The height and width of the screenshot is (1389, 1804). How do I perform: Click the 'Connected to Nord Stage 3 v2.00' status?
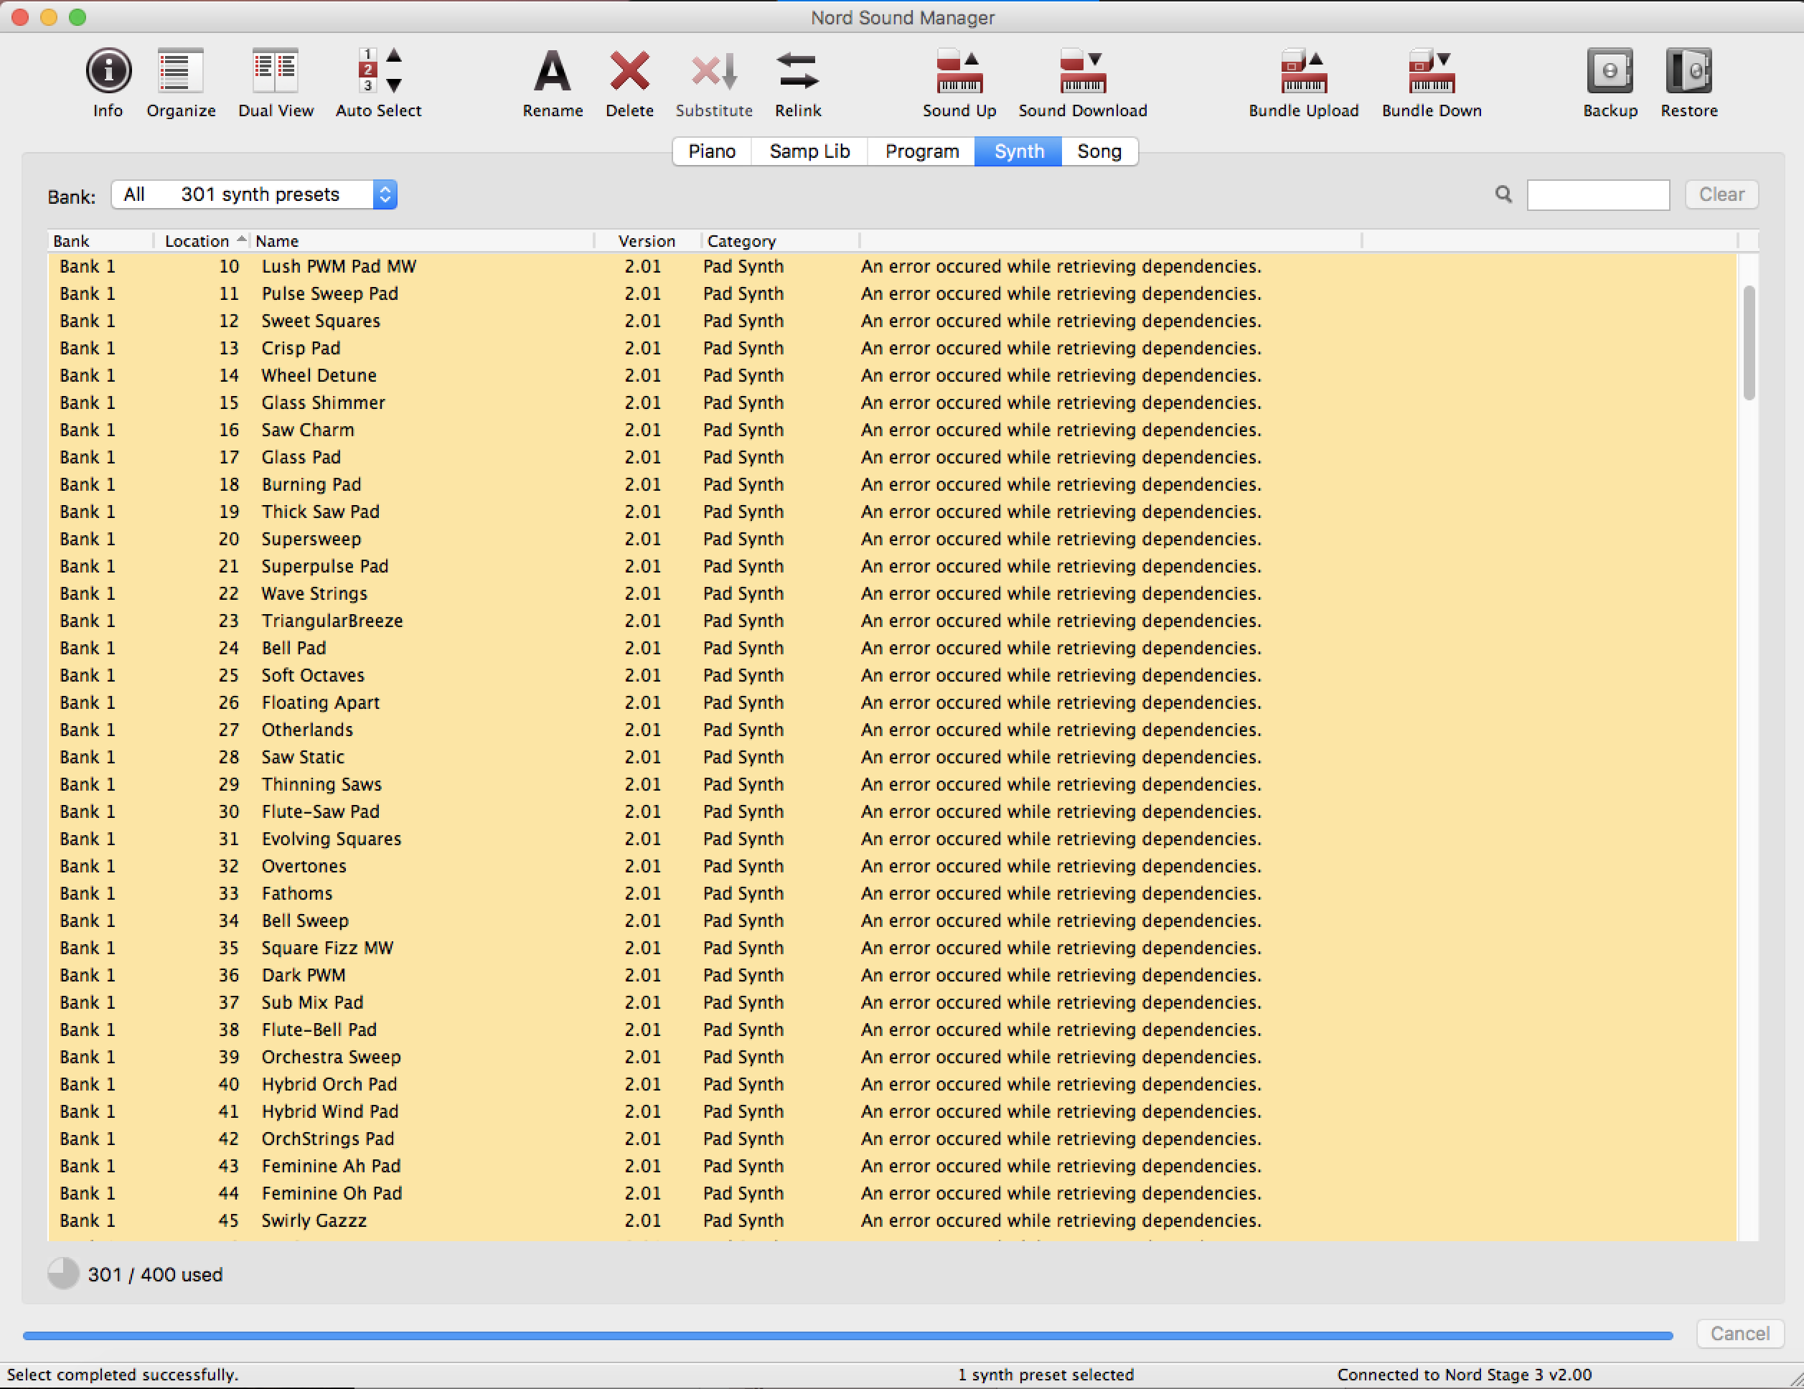click(1464, 1374)
